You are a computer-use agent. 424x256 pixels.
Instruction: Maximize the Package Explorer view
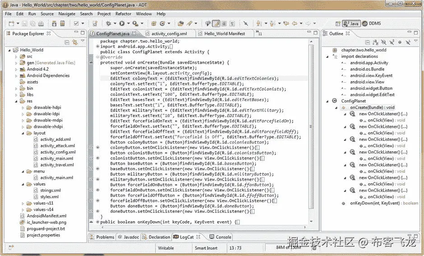point(83,33)
